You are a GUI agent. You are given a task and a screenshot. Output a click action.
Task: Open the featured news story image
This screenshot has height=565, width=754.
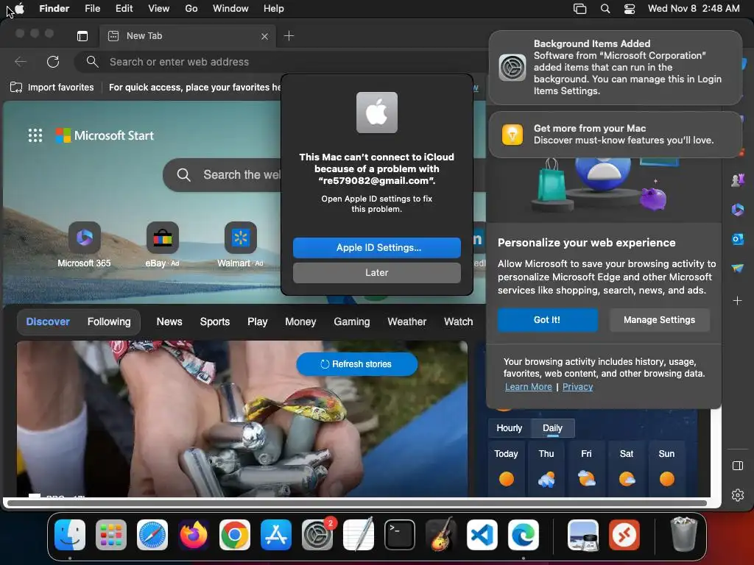[x=242, y=419]
